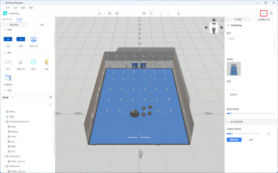The image size is (278, 173).
Task: Collapse the 组件 section
Action: (x=4, y=53)
